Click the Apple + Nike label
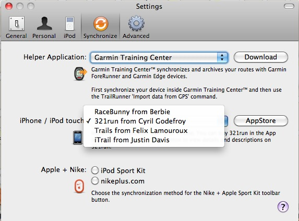This screenshot has width=299, height=221. coord(64,169)
